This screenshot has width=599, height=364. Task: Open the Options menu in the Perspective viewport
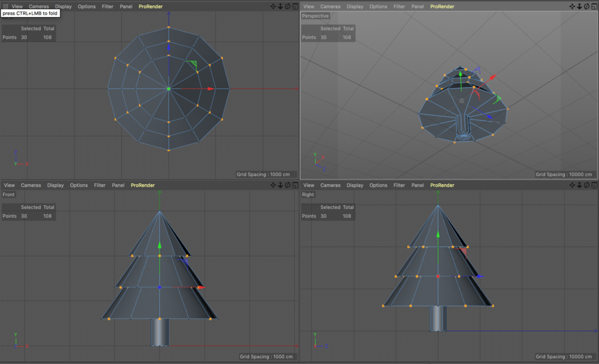click(x=378, y=6)
